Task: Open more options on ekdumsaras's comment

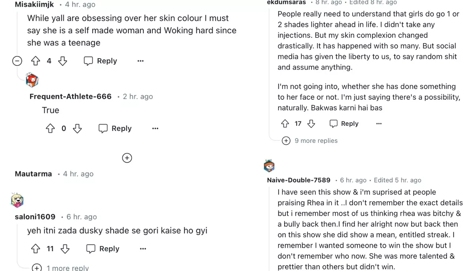Action: coord(379,124)
